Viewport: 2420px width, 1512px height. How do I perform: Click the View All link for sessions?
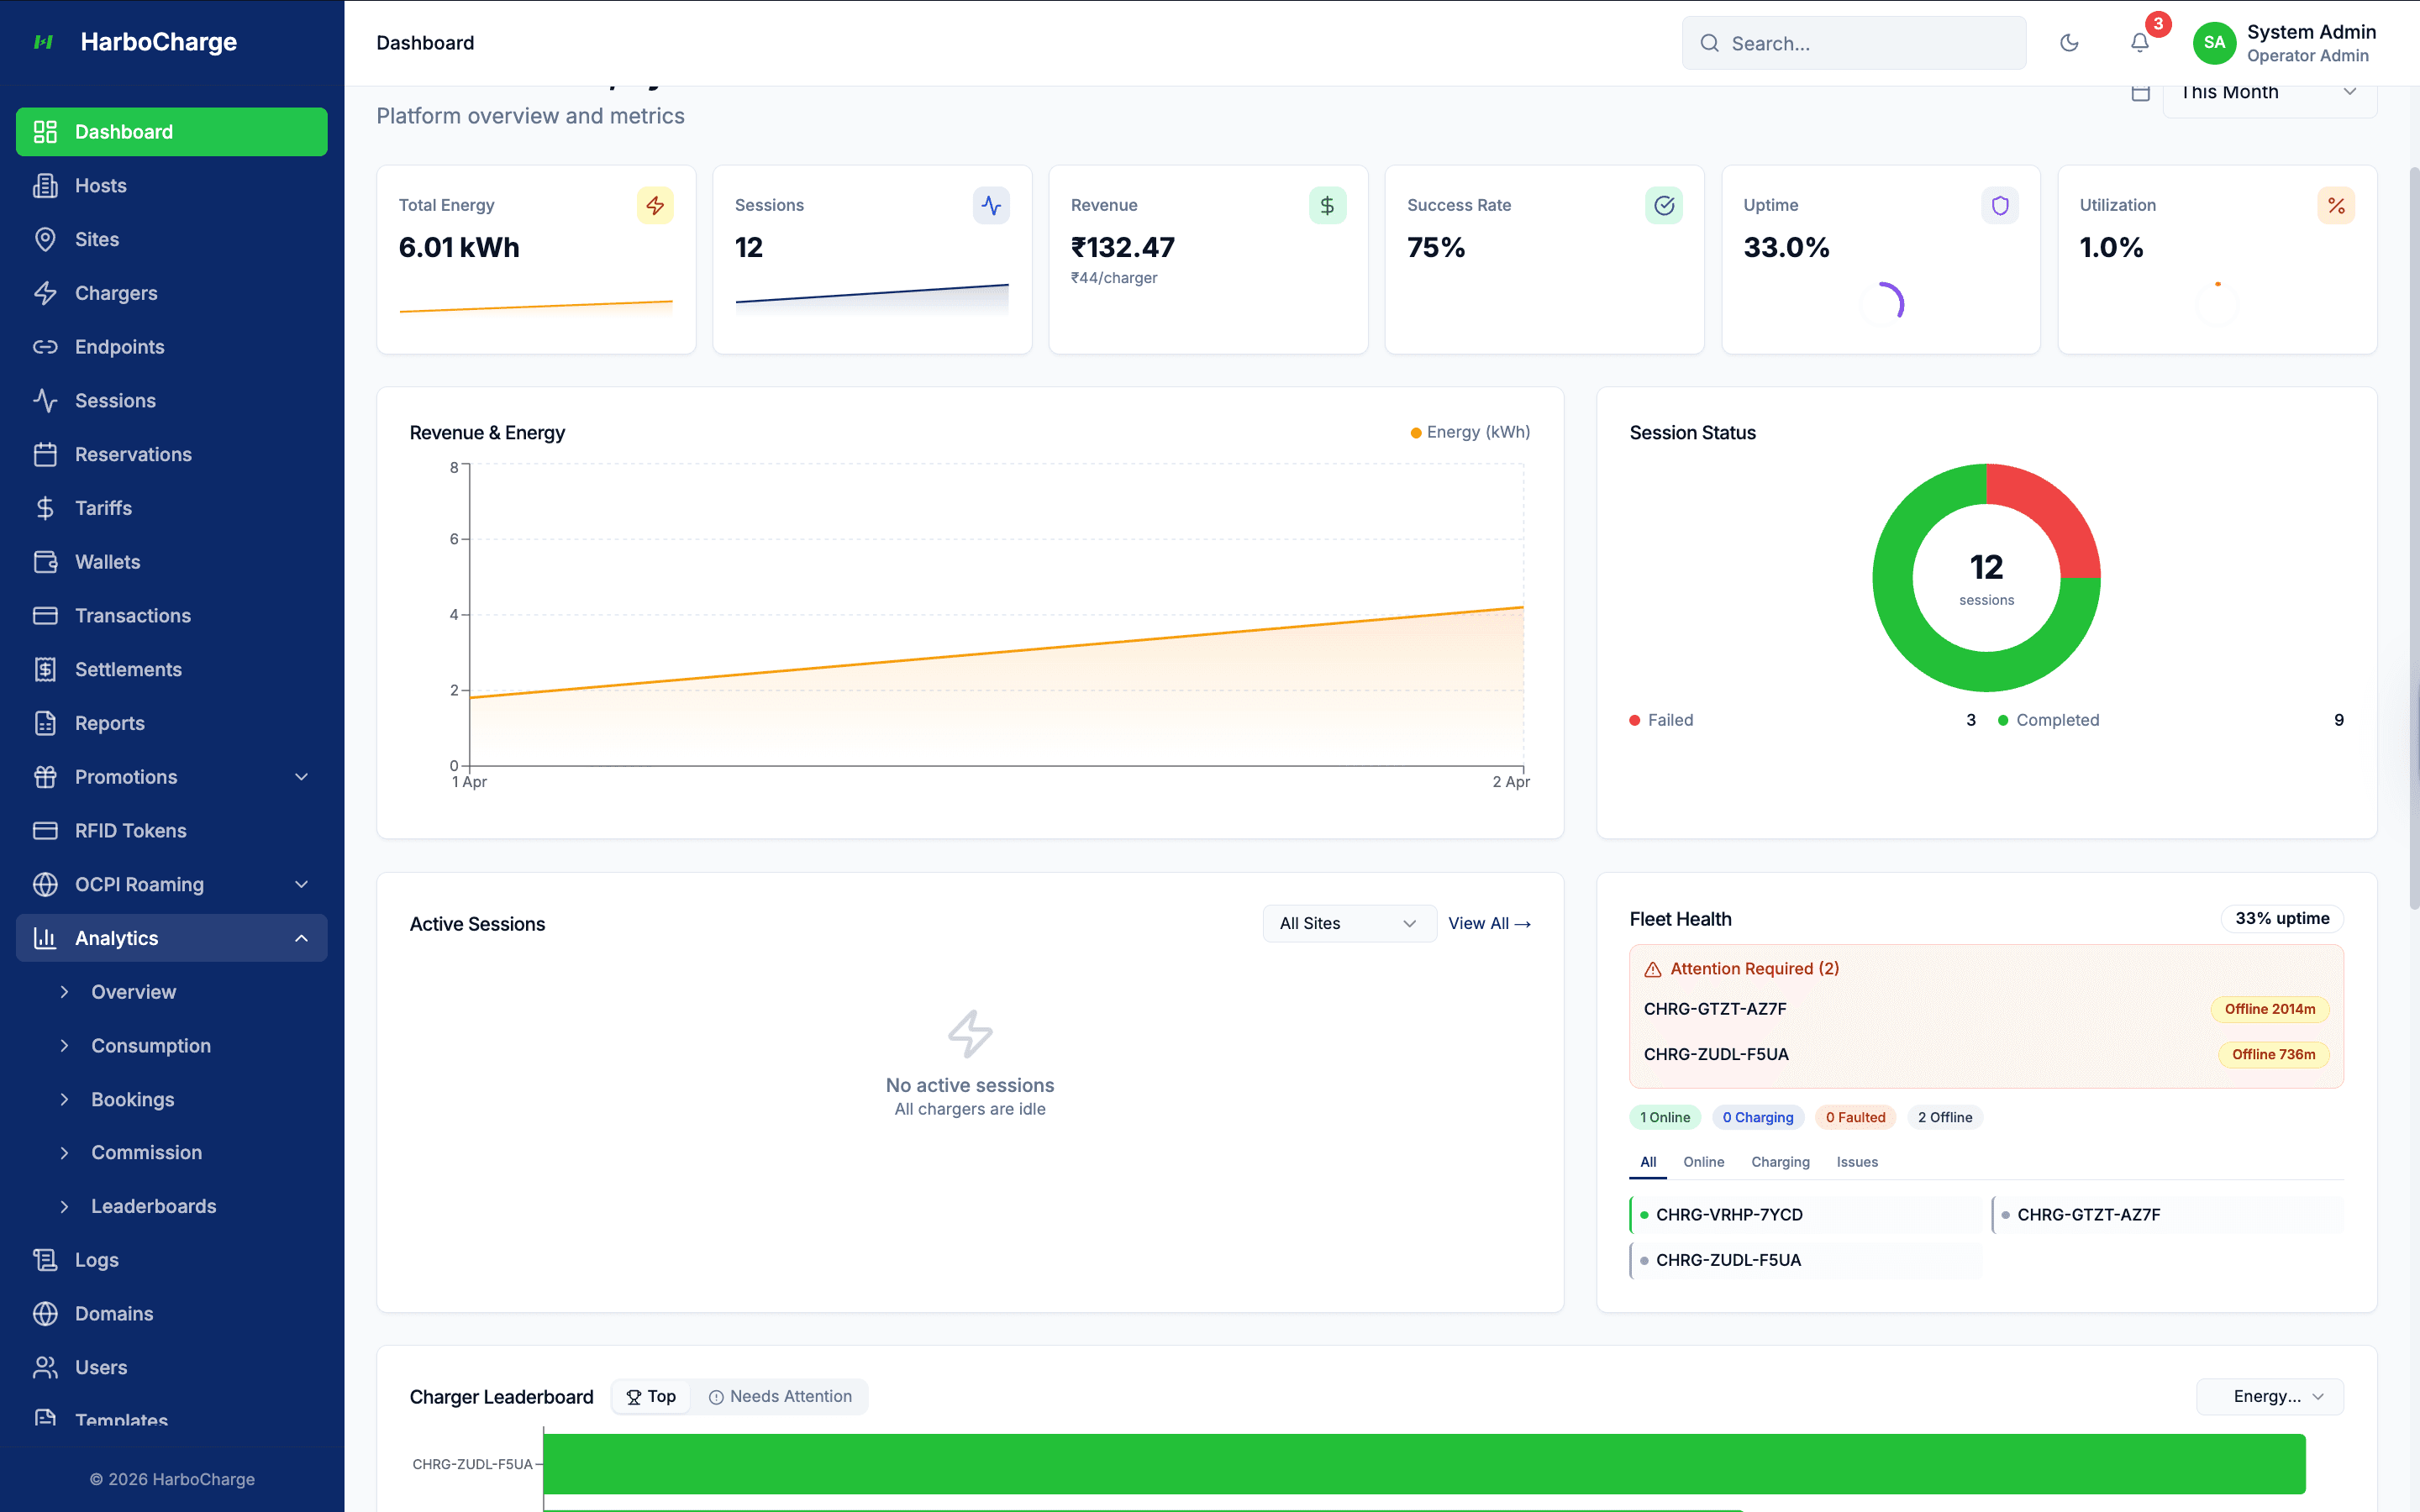pos(1489,923)
